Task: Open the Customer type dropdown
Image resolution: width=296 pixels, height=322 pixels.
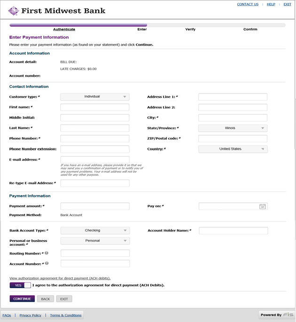Action: click(x=95, y=97)
